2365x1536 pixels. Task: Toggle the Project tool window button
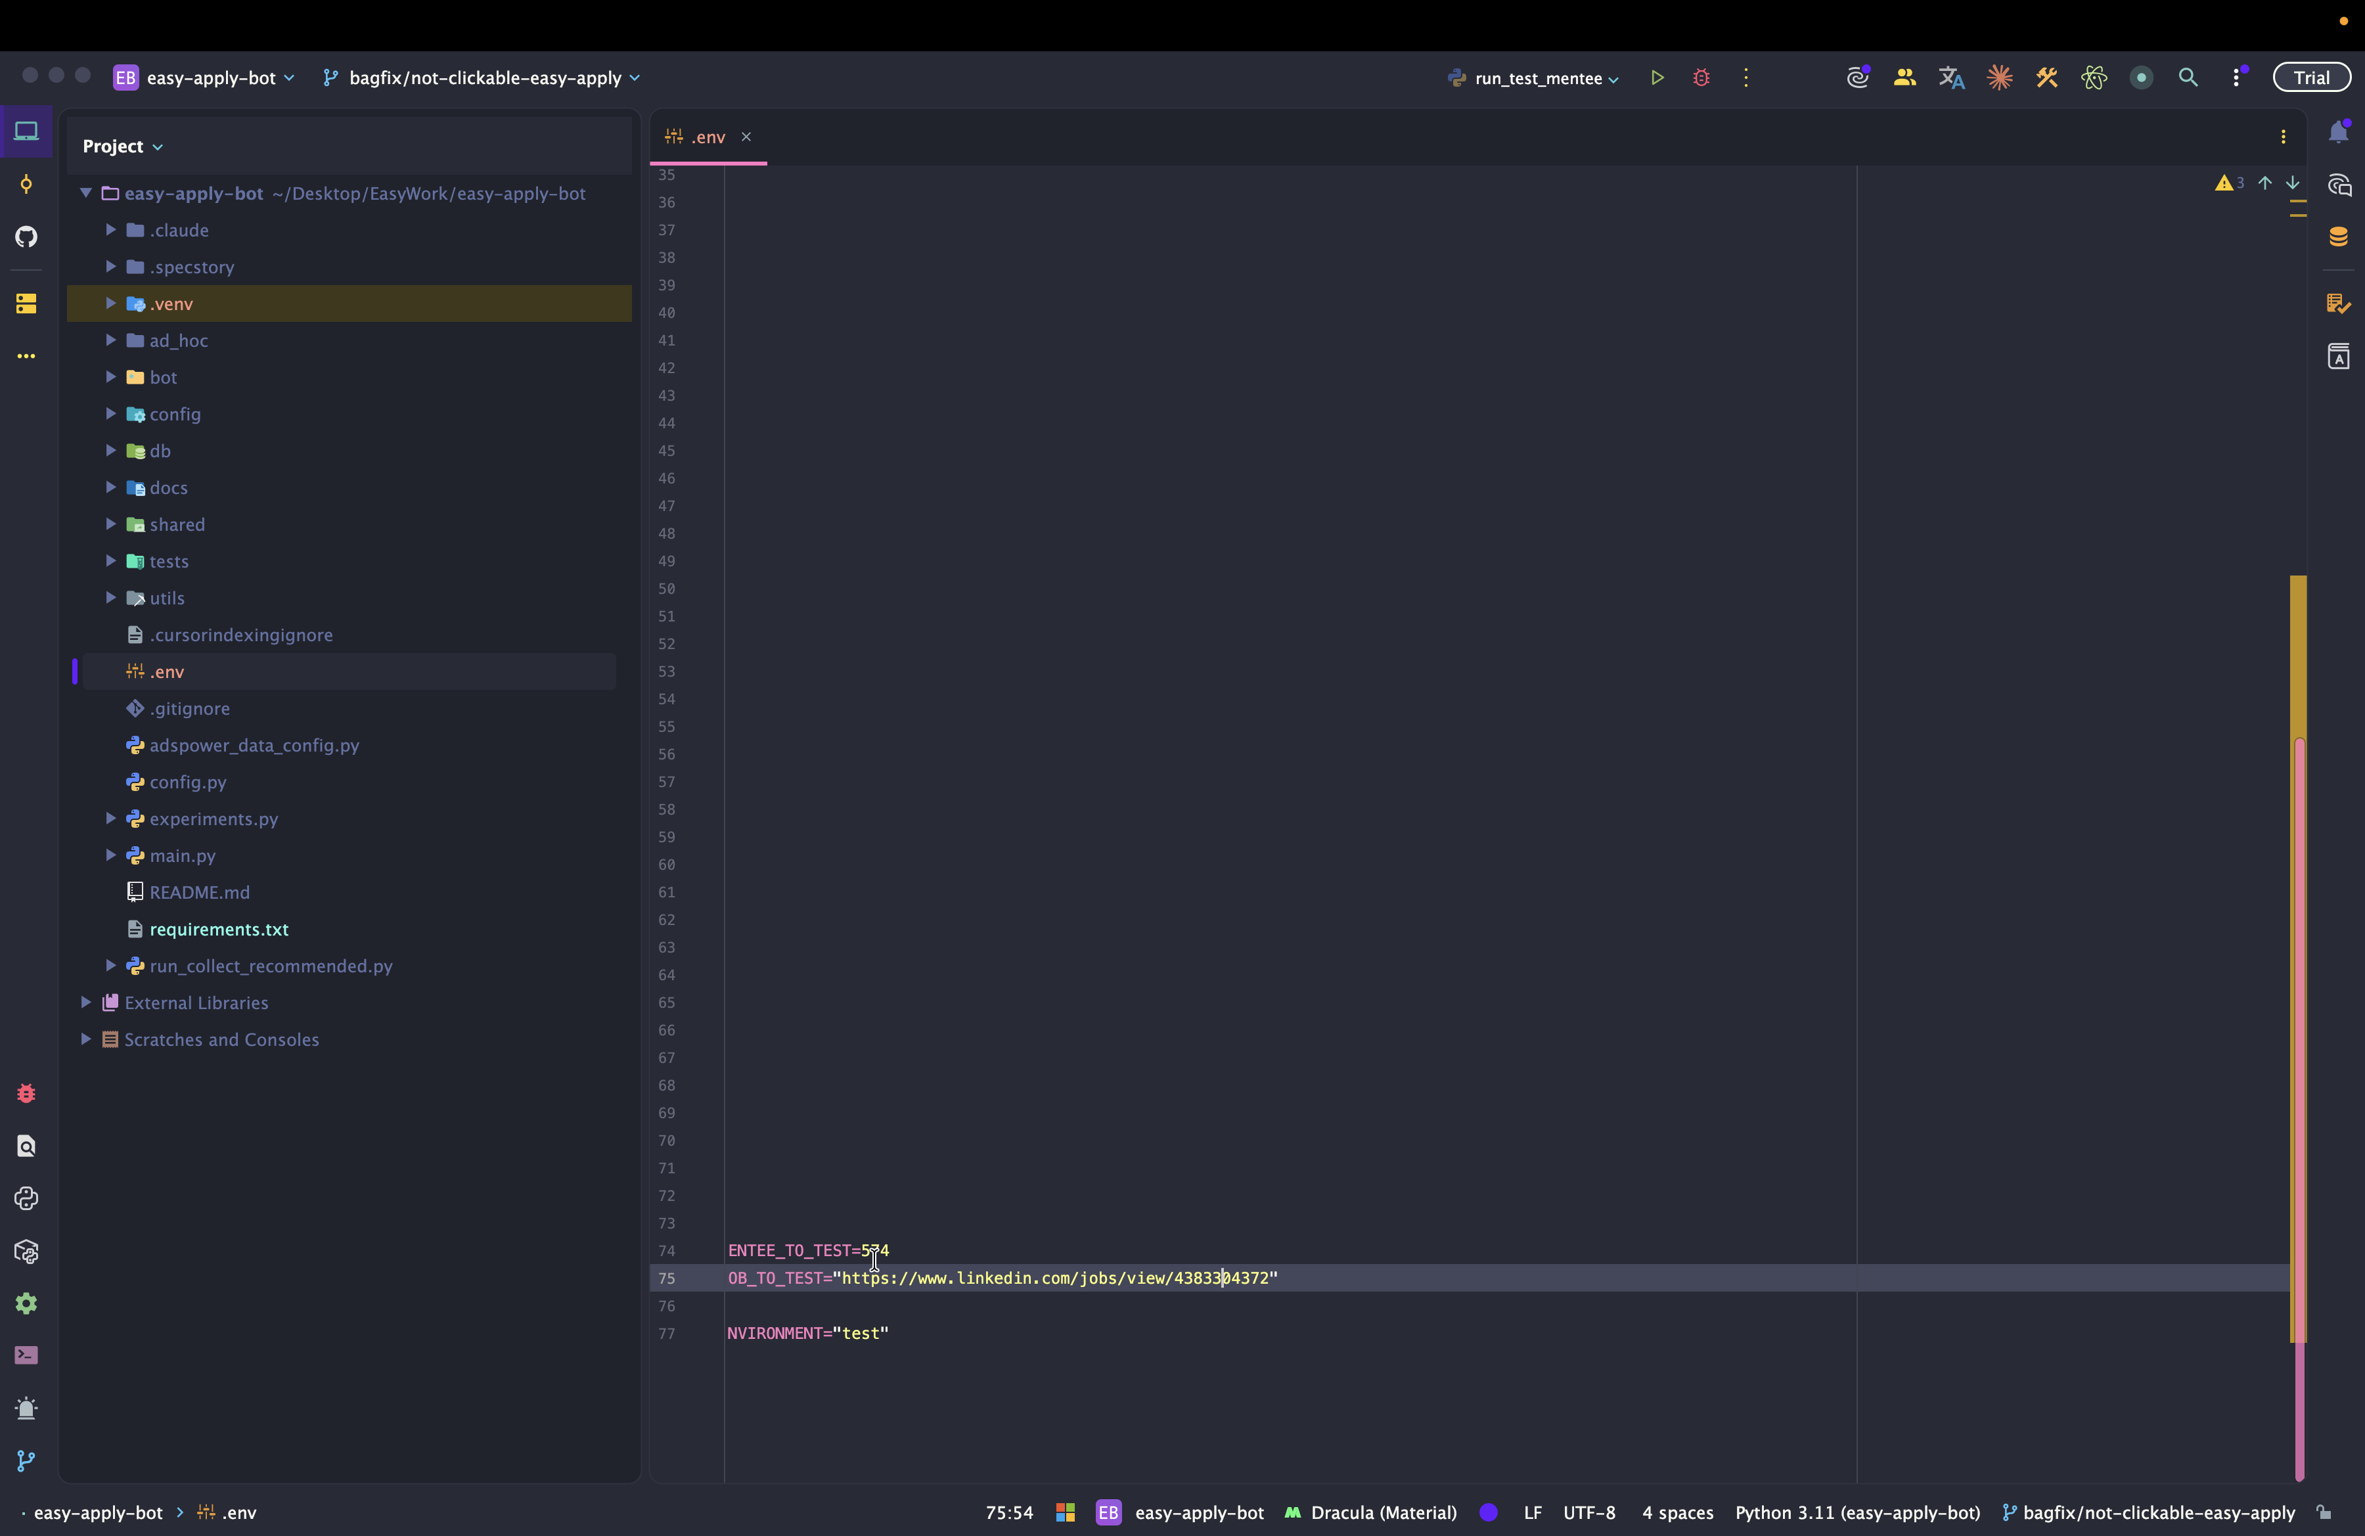[x=27, y=131]
